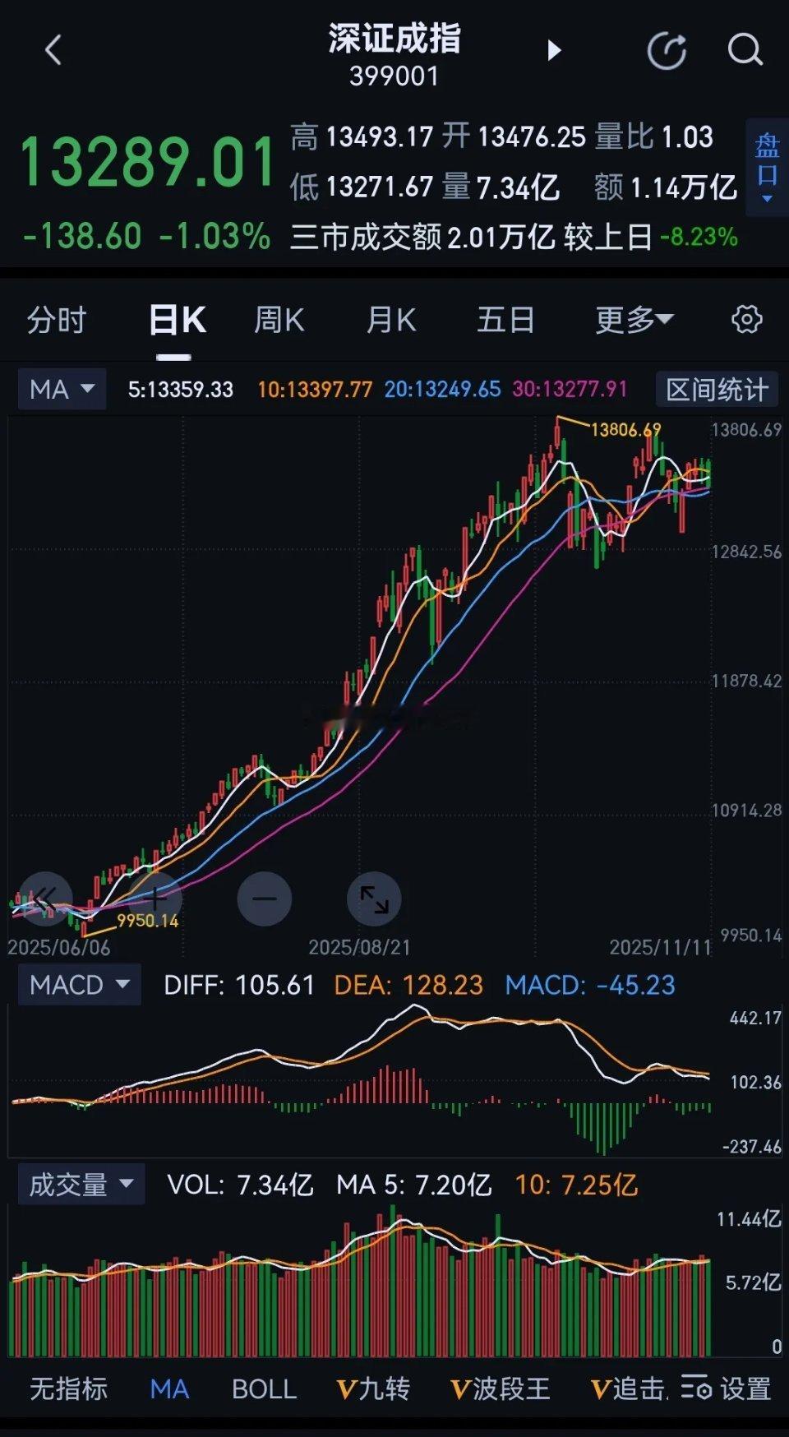Switch to 五日 tab
The width and height of the screenshot is (789, 1437).
coord(506,320)
